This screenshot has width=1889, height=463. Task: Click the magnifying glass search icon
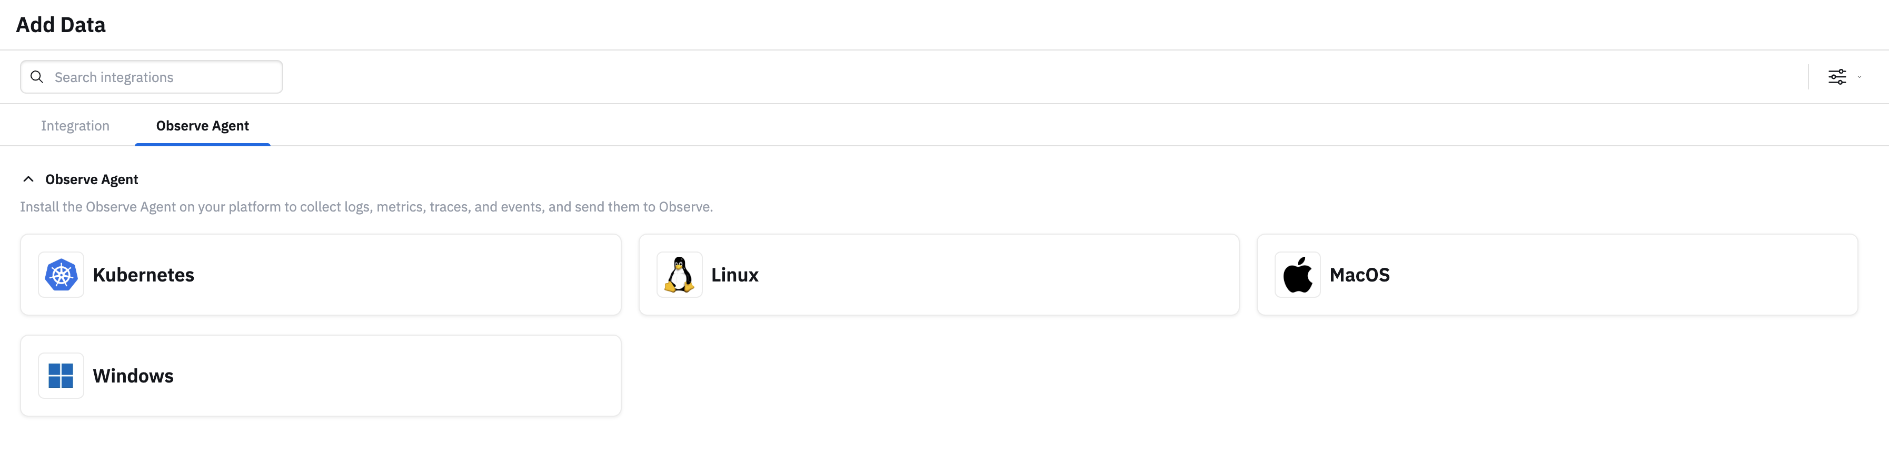(37, 77)
